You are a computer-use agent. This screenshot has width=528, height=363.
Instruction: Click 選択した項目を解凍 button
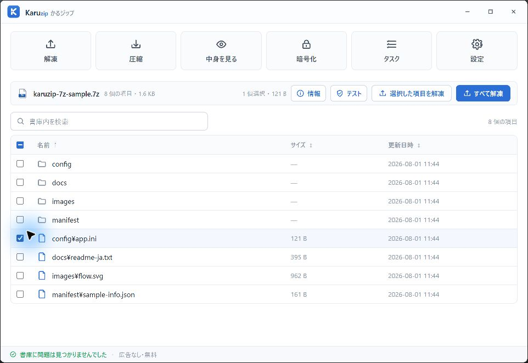pyautogui.click(x=412, y=93)
